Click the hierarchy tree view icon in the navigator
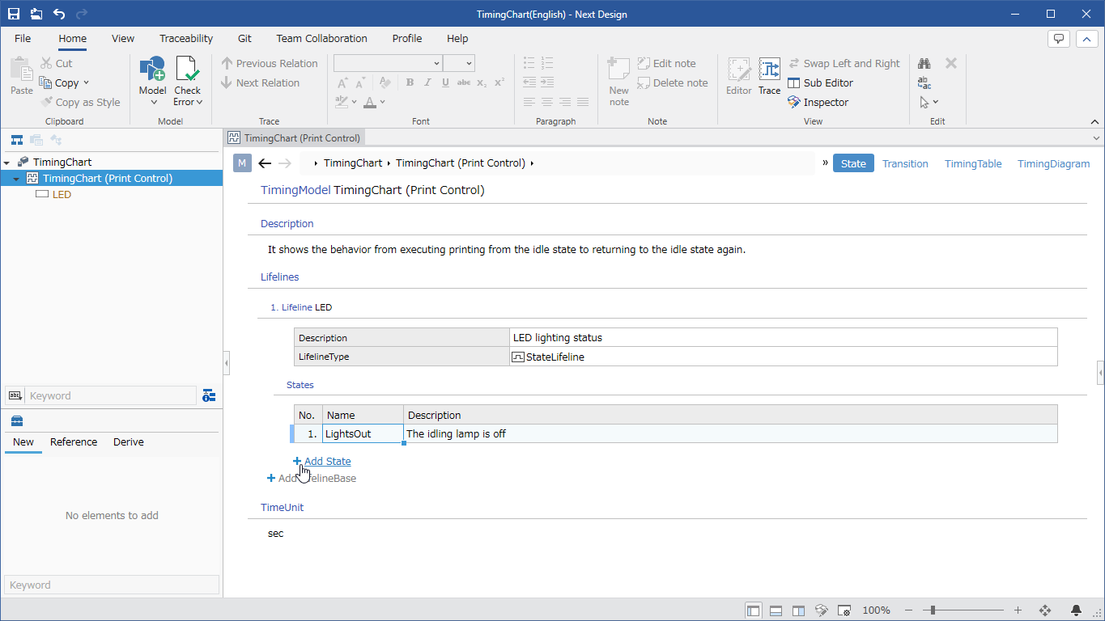This screenshot has height=621, width=1105. (x=16, y=139)
